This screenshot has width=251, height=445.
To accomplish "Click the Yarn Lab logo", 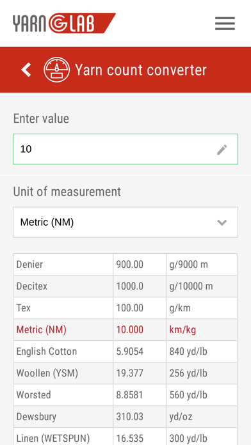I will pyautogui.click(x=64, y=23).
